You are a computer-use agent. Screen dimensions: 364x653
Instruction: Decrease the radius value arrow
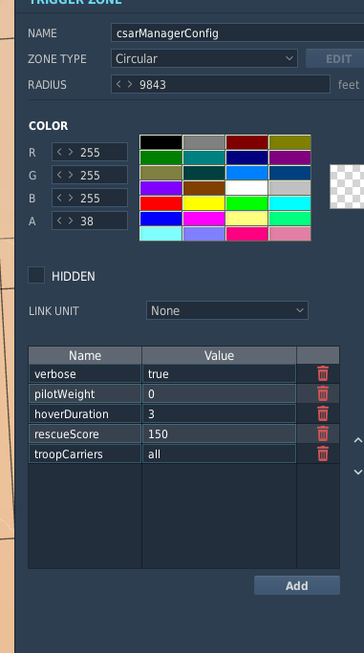coord(118,84)
